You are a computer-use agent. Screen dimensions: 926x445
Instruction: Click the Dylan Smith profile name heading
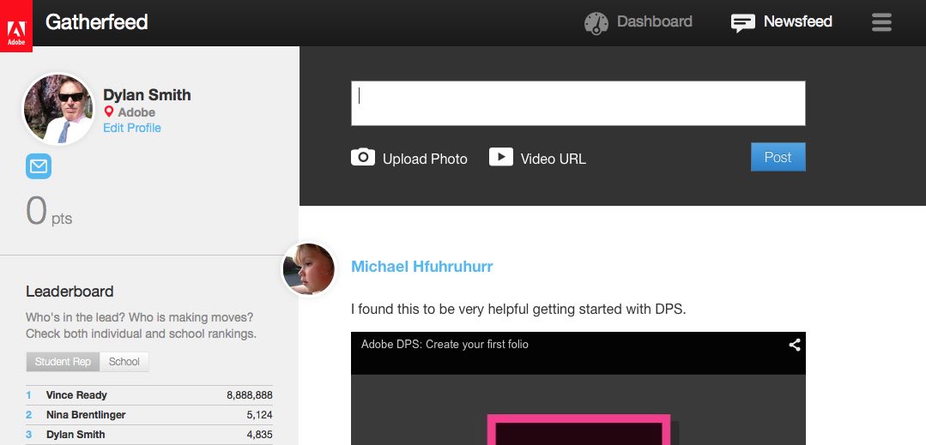click(x=147, y=95)
